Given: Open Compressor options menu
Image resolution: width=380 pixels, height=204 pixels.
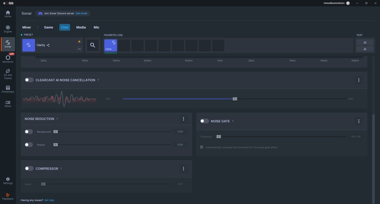Looking at the screenshot, I should point(183,168).
